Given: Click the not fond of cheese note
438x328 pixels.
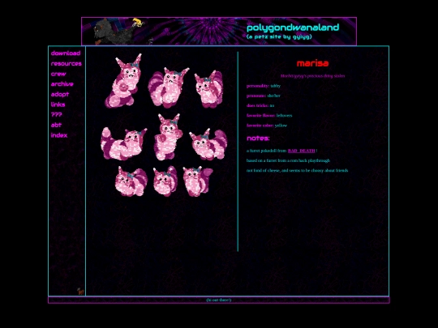Looking at the screenshot, I should click(x=297, y=170).
